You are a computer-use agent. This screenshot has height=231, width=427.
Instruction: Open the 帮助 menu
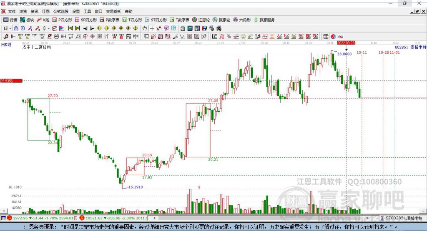pos(128,11)
